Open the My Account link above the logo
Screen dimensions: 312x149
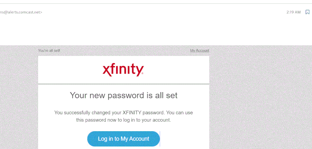pos(200,51)
